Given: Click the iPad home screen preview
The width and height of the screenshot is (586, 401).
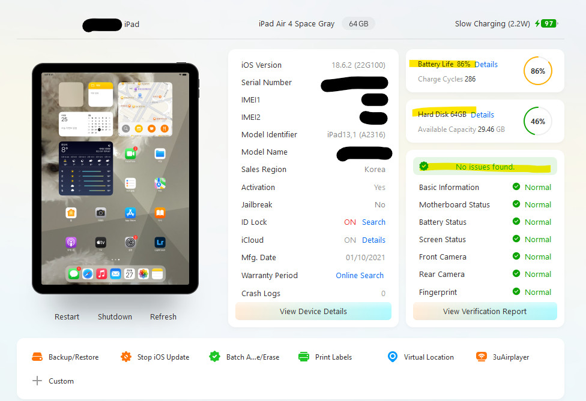Looking at the screenshot, I should [x=115, y=179].
